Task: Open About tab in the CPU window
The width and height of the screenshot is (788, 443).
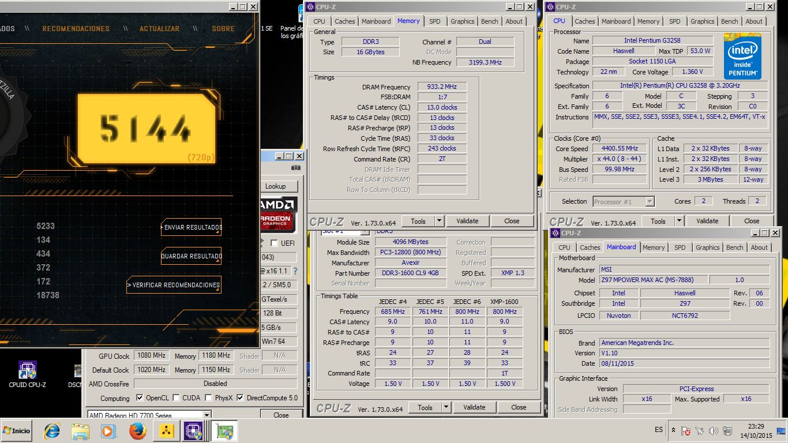Action: click(x=754, y=21)
